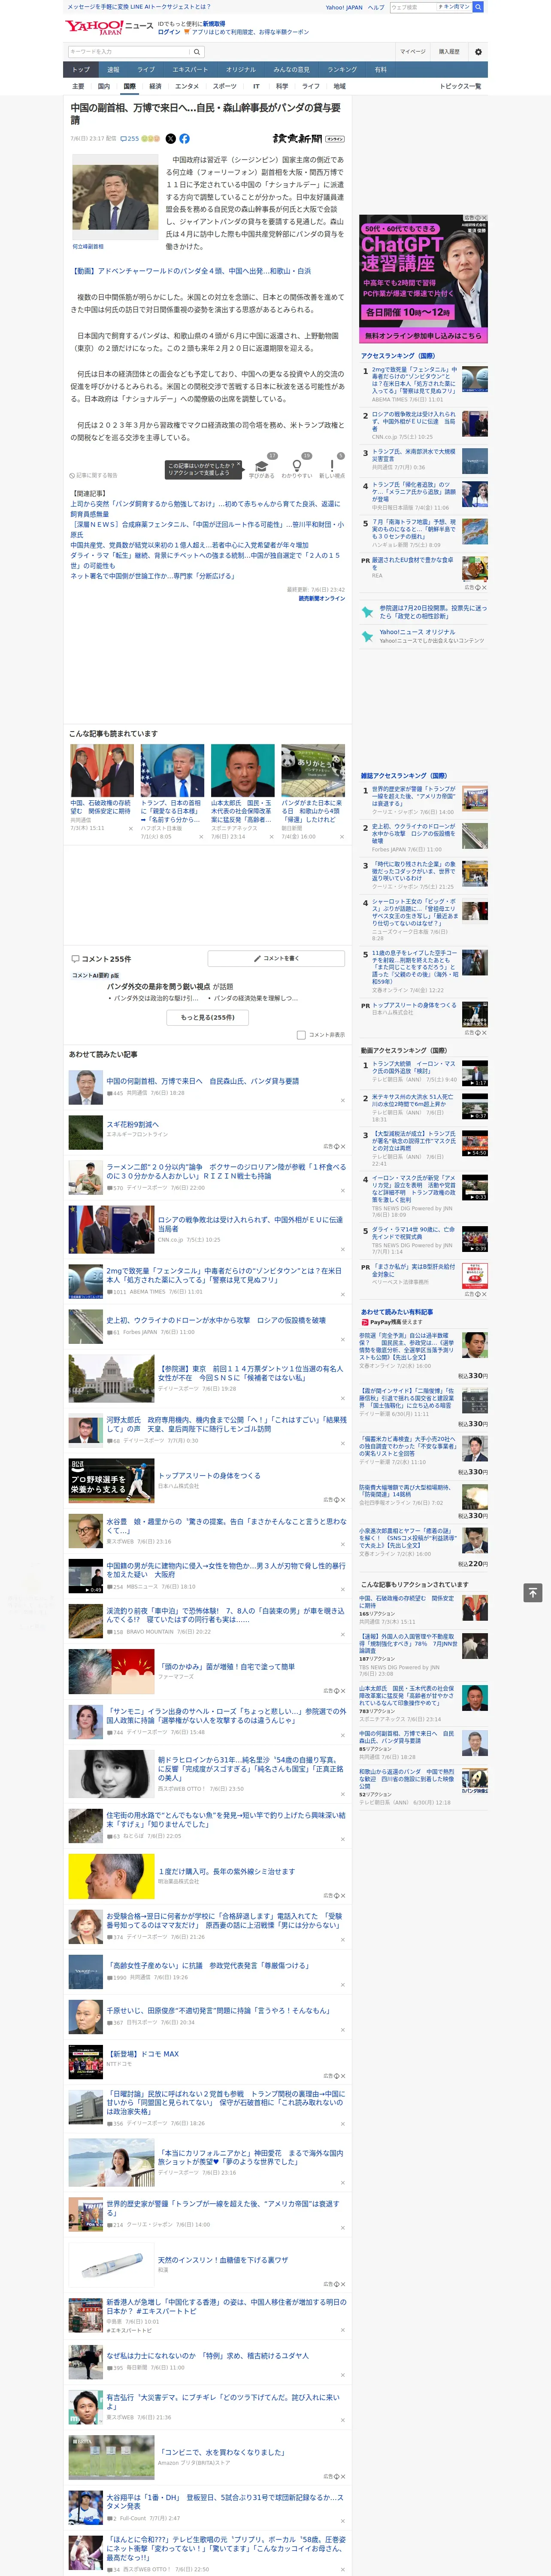The image size is (551, 2576).
Task: Select the エキスパート tab
Action: click(190, 70)
